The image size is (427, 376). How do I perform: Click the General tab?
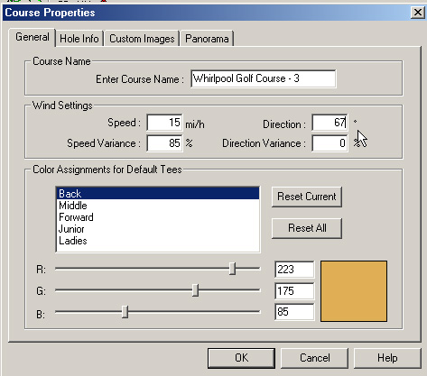pyautogui.click(x=32, y=37)
